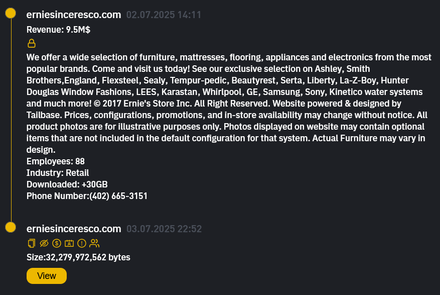This screenshot has height=295, width=440.
Task: Click the exclamation alert circle icon
Action: click(82, 243)
